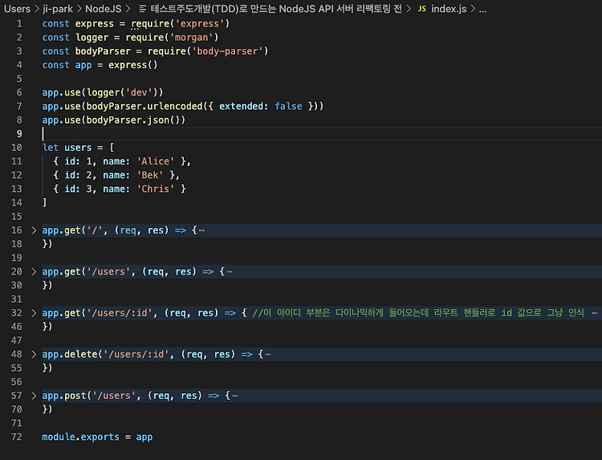The image size is (602, 460).
Task: Click 'json()' in bodyParser.json call
Action: tap(164, 120)
